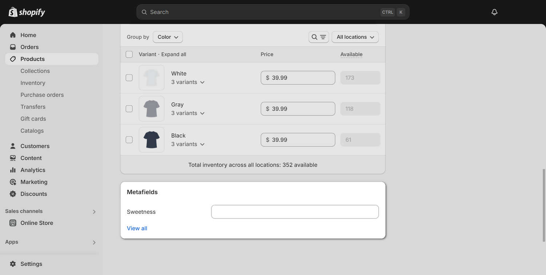Click White available quantity 173

(x=360, y=78)
